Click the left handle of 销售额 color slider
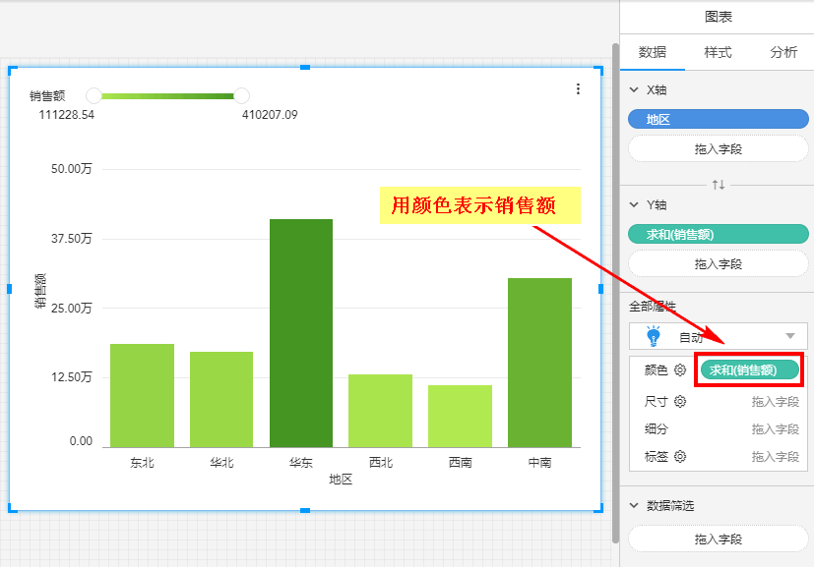814x567 pixels. [94, 95]
